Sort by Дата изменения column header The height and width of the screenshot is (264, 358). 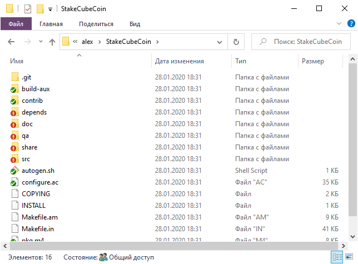[191, 61]
